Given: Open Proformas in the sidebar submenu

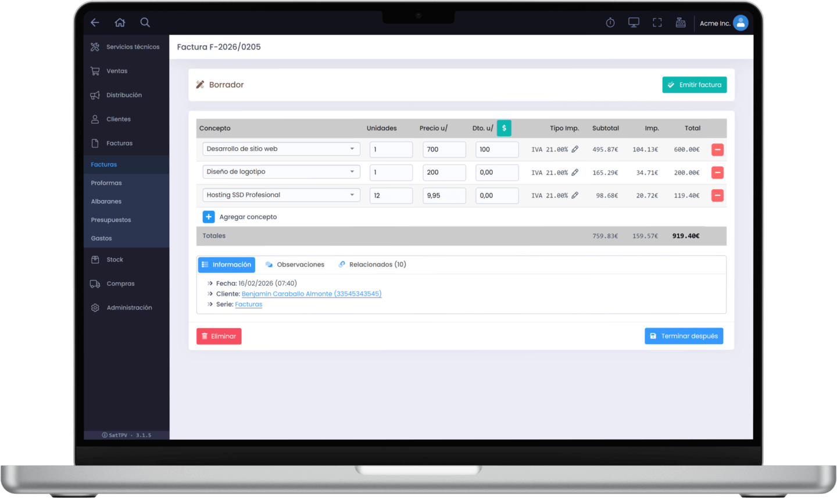Looking at the screenshot, I should point(106,183).
